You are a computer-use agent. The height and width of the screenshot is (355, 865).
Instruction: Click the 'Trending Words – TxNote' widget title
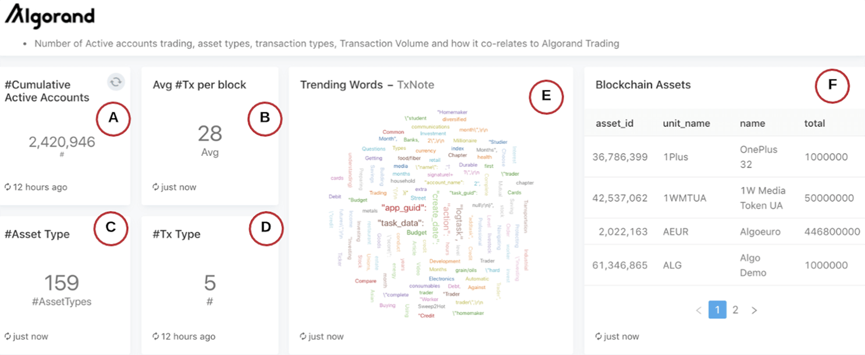[x=367, y=85]
